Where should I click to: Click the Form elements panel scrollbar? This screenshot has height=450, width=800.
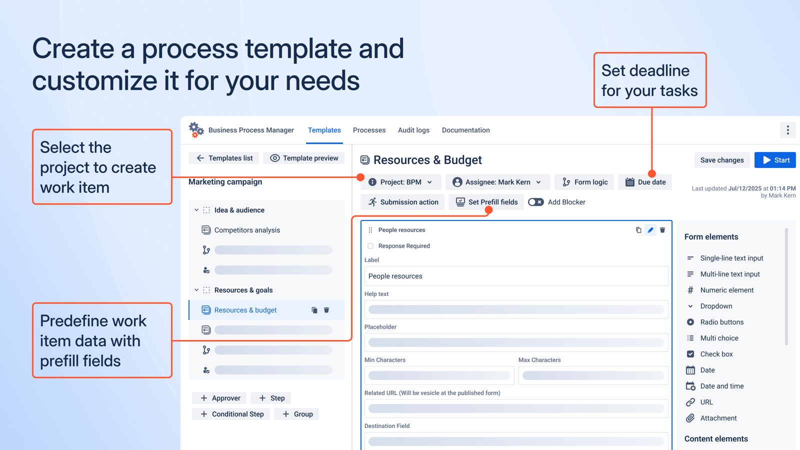(x=786, y=286)
